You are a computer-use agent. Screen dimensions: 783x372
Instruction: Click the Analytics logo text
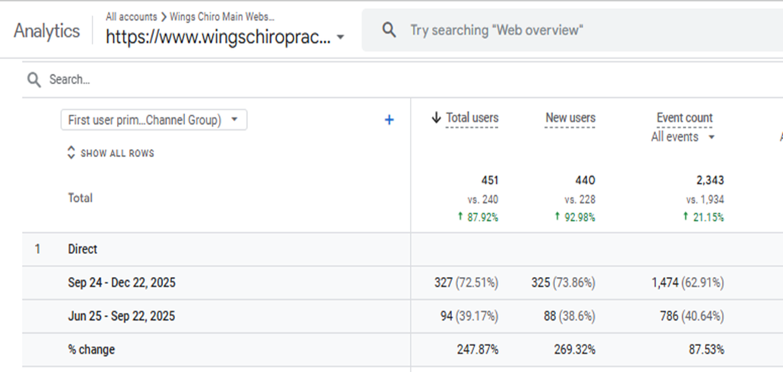tap(47, 31)
